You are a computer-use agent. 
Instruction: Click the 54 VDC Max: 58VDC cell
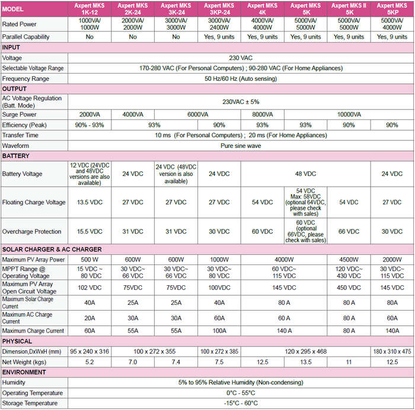click(305, 203)
